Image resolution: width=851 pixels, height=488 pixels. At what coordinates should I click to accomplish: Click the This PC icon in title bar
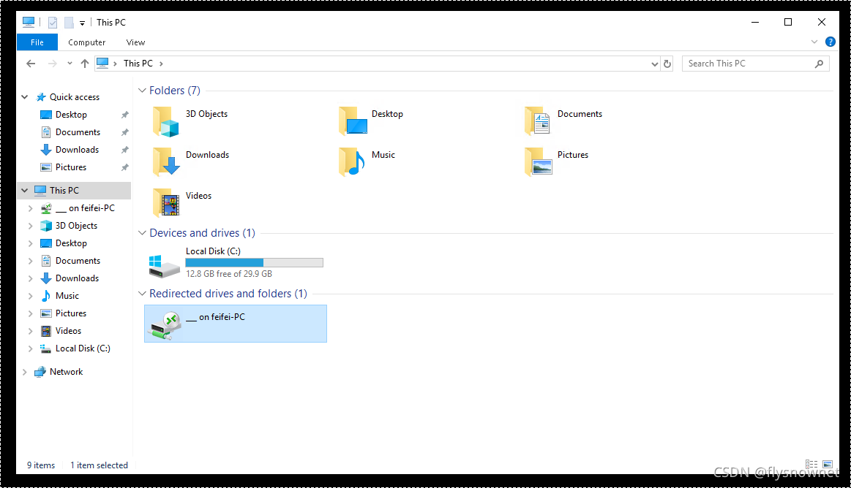[29, 22]
